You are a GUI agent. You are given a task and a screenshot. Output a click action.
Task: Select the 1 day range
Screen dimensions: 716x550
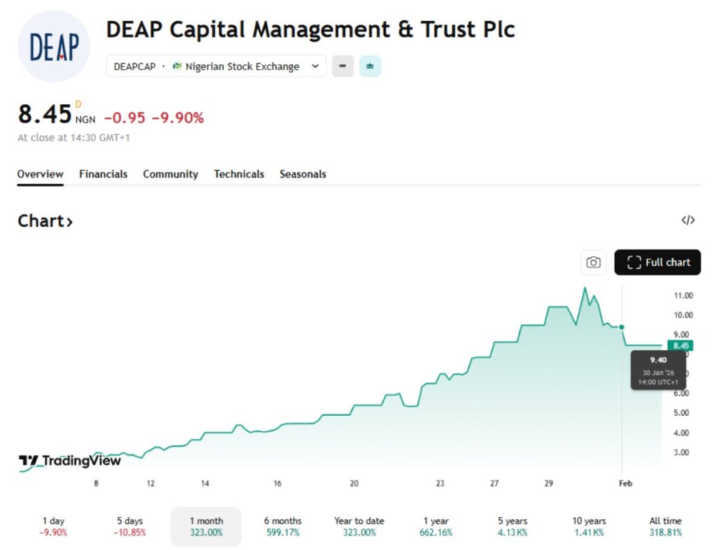click(53, 526)
